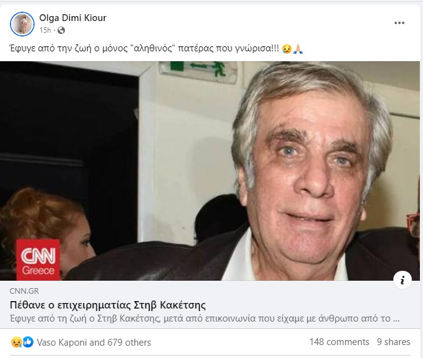Click the CNN.GR source domain label
Viewport: 423px width, 358px height.
pos(24,291)
